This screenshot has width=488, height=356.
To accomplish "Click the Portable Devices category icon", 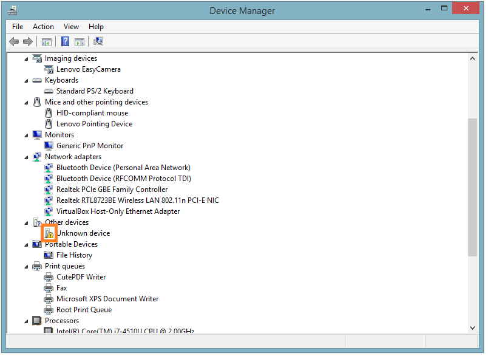I will point(37,244).
